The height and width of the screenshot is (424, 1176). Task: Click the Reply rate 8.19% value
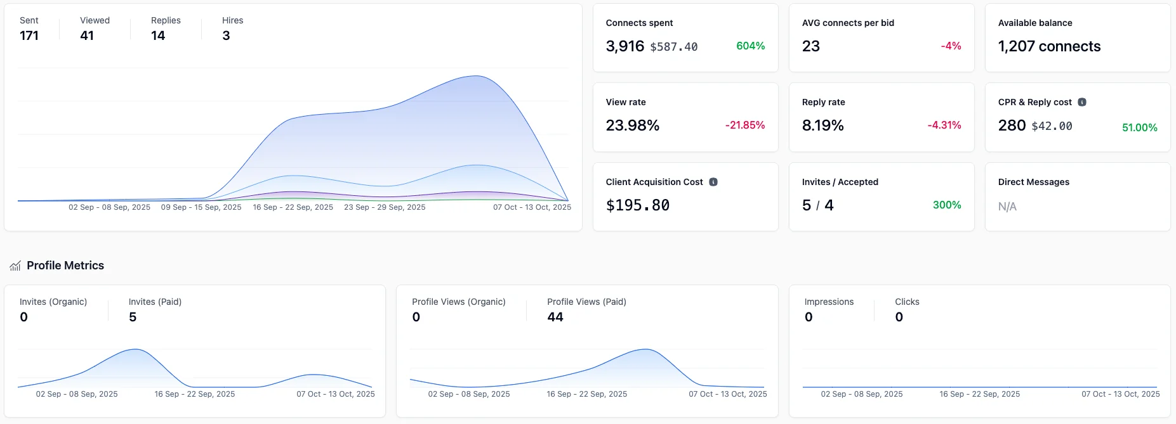click(823, 125)
